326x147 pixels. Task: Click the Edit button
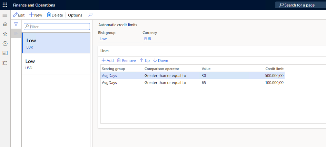(x=19, y=15)
